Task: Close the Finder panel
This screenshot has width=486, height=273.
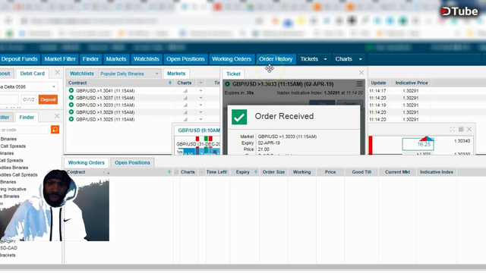Action: [x=57, y=116]
